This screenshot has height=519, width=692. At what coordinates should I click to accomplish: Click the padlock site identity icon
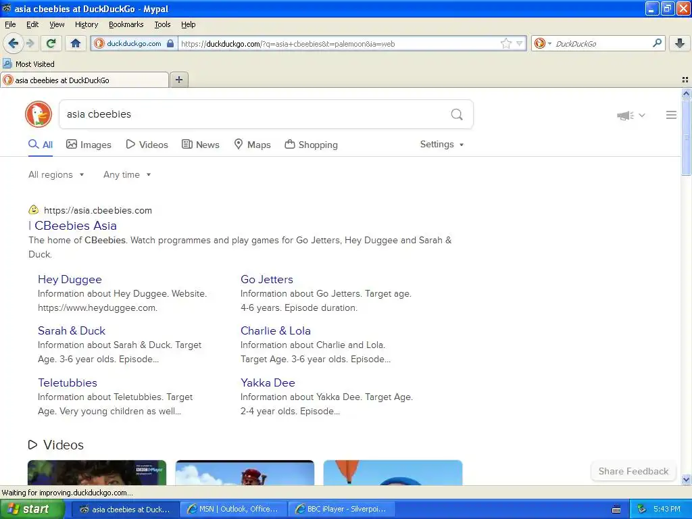(170, 43)
